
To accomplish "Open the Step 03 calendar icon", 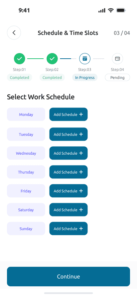I will click(85, 59).
